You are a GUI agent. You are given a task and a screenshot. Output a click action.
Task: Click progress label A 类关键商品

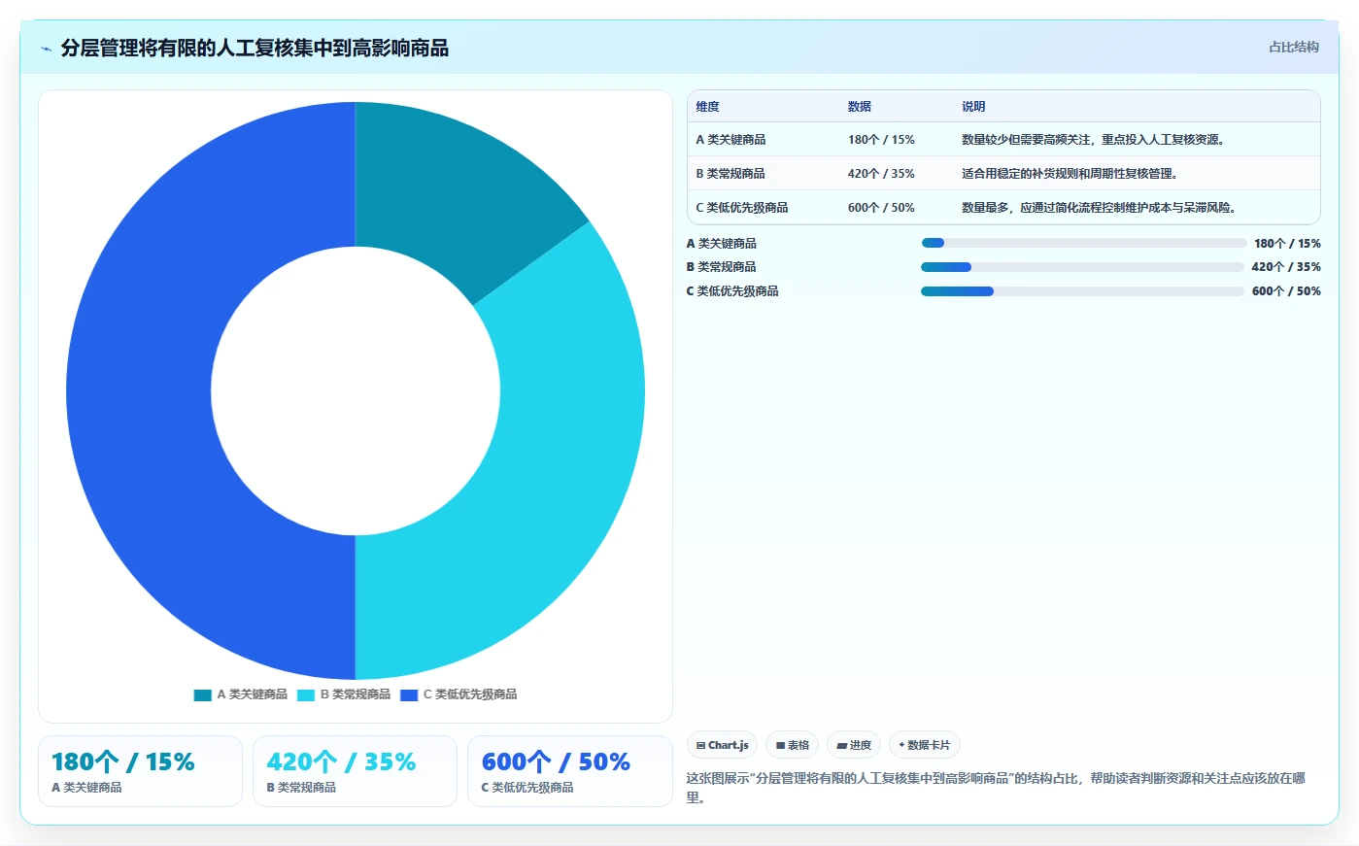tap(722, 244)
